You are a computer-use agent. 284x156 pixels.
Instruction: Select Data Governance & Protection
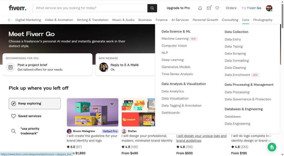click(x=248, y=99)
